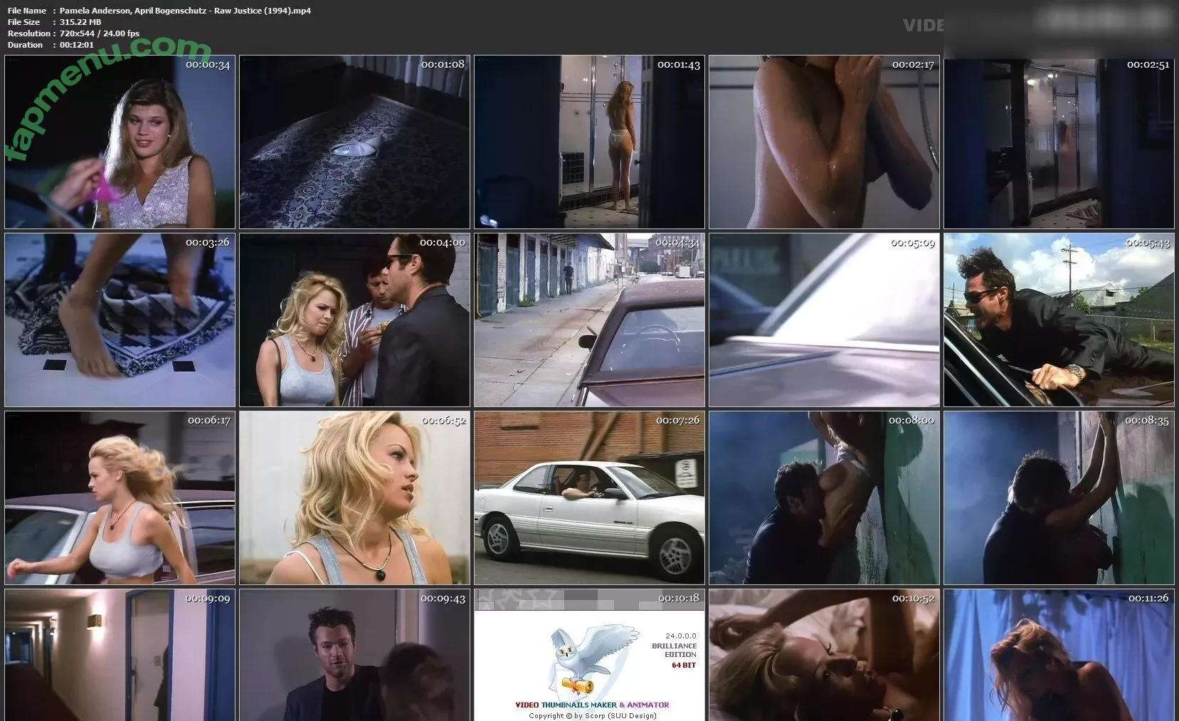Click the duration value '00:12:01'
This screenshot has width=1179, height=721.
[x=77, y=45]
